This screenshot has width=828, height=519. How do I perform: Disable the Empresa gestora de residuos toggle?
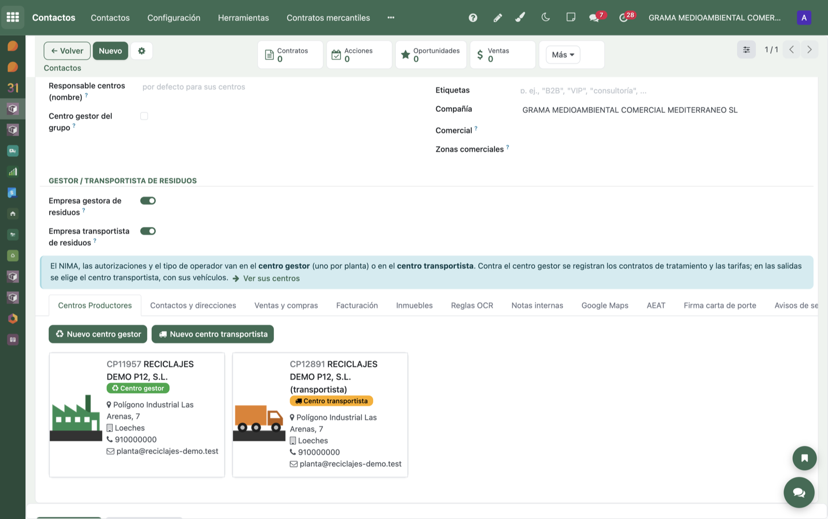148,201
